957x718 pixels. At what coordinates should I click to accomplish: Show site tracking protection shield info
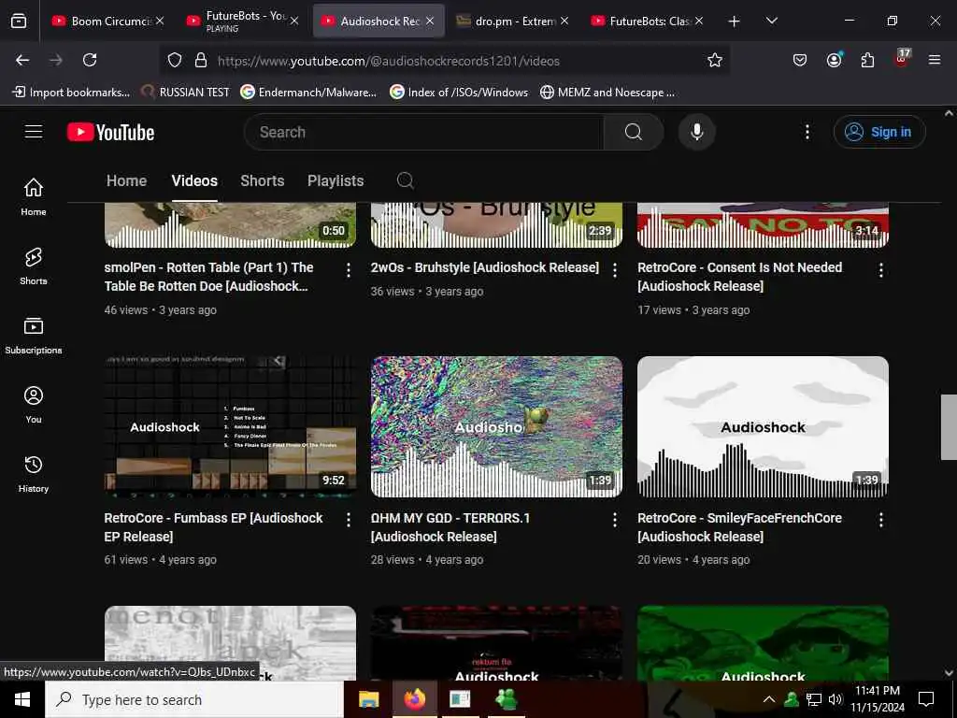[175, 61]
